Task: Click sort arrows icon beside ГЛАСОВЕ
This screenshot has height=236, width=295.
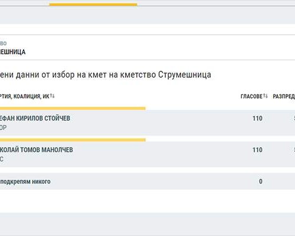Action: click(265, 96)
